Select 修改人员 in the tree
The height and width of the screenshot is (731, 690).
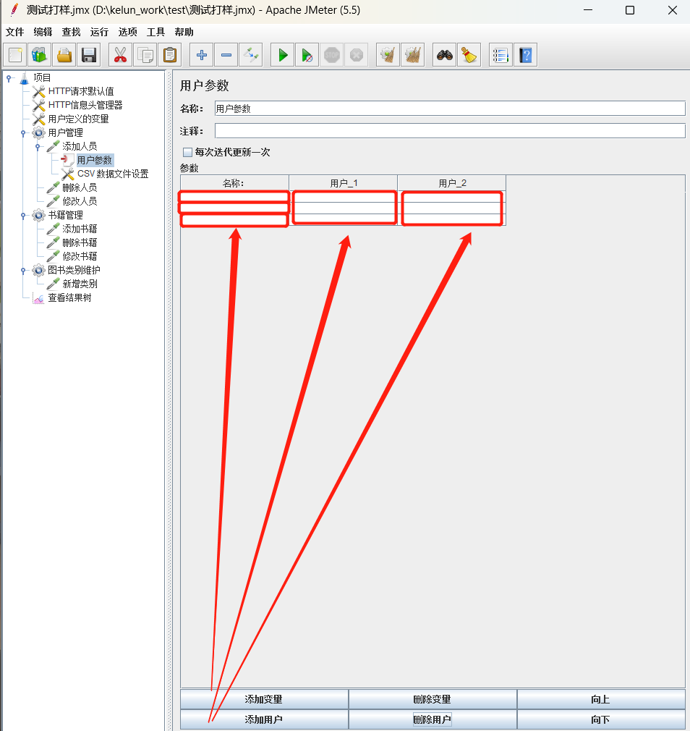pos(80,201)
